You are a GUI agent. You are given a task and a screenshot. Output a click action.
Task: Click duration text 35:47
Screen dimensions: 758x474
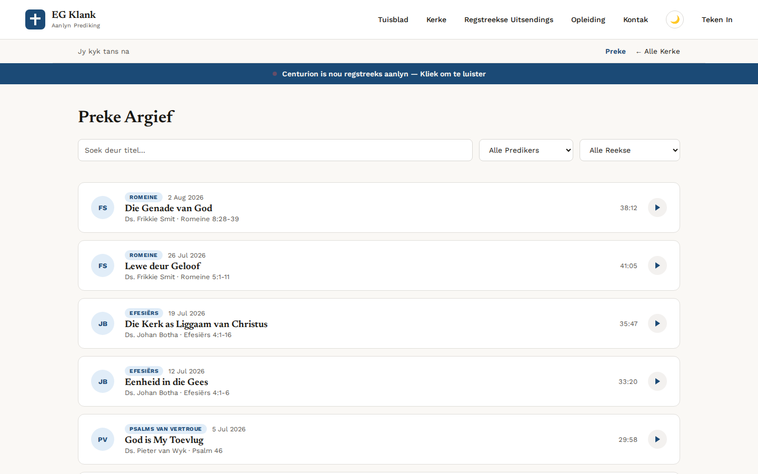click(629, 324)
